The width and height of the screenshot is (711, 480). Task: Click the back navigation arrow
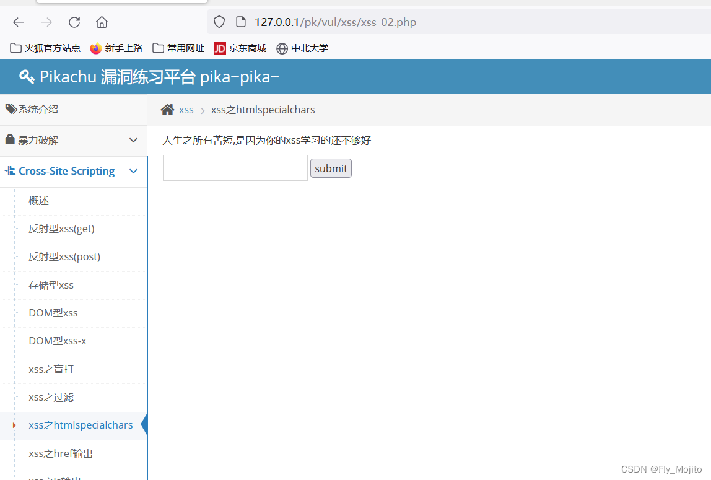[x=18, y=22]
